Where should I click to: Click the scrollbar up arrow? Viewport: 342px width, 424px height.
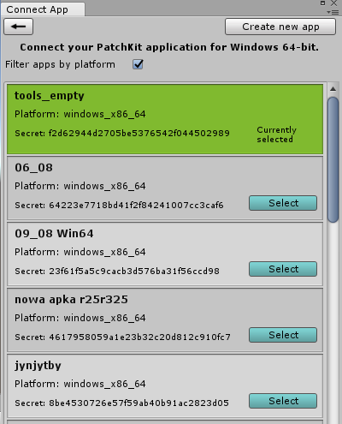point(333,89)
